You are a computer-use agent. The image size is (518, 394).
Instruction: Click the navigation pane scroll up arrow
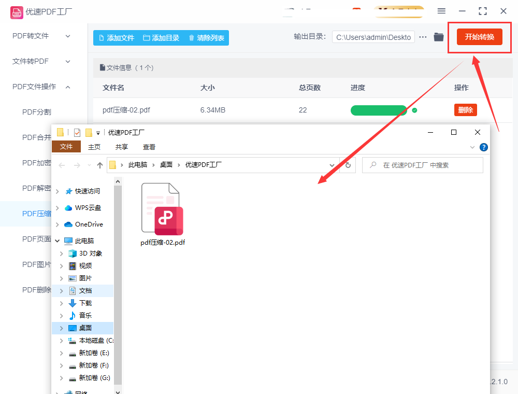[x=118, y=181]
